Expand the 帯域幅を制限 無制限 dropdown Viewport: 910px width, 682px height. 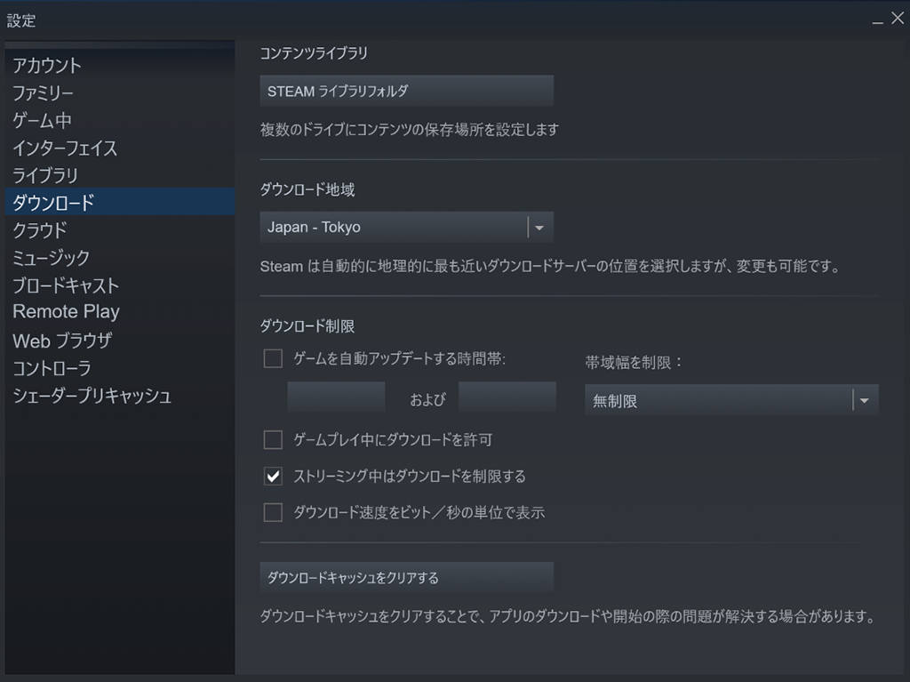point(731,401)
